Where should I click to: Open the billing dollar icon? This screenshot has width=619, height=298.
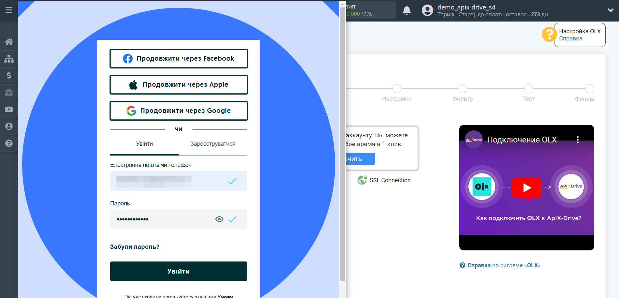point(9,76)
